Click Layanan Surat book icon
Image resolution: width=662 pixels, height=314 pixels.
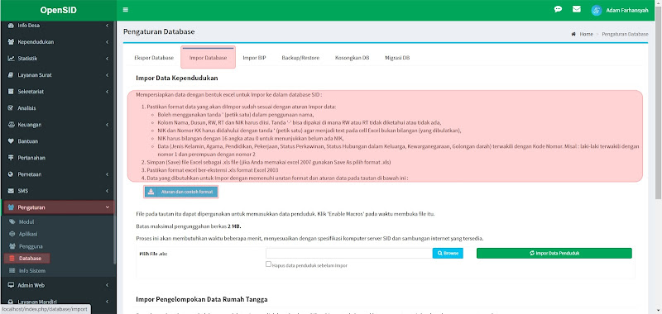point(11,75)
